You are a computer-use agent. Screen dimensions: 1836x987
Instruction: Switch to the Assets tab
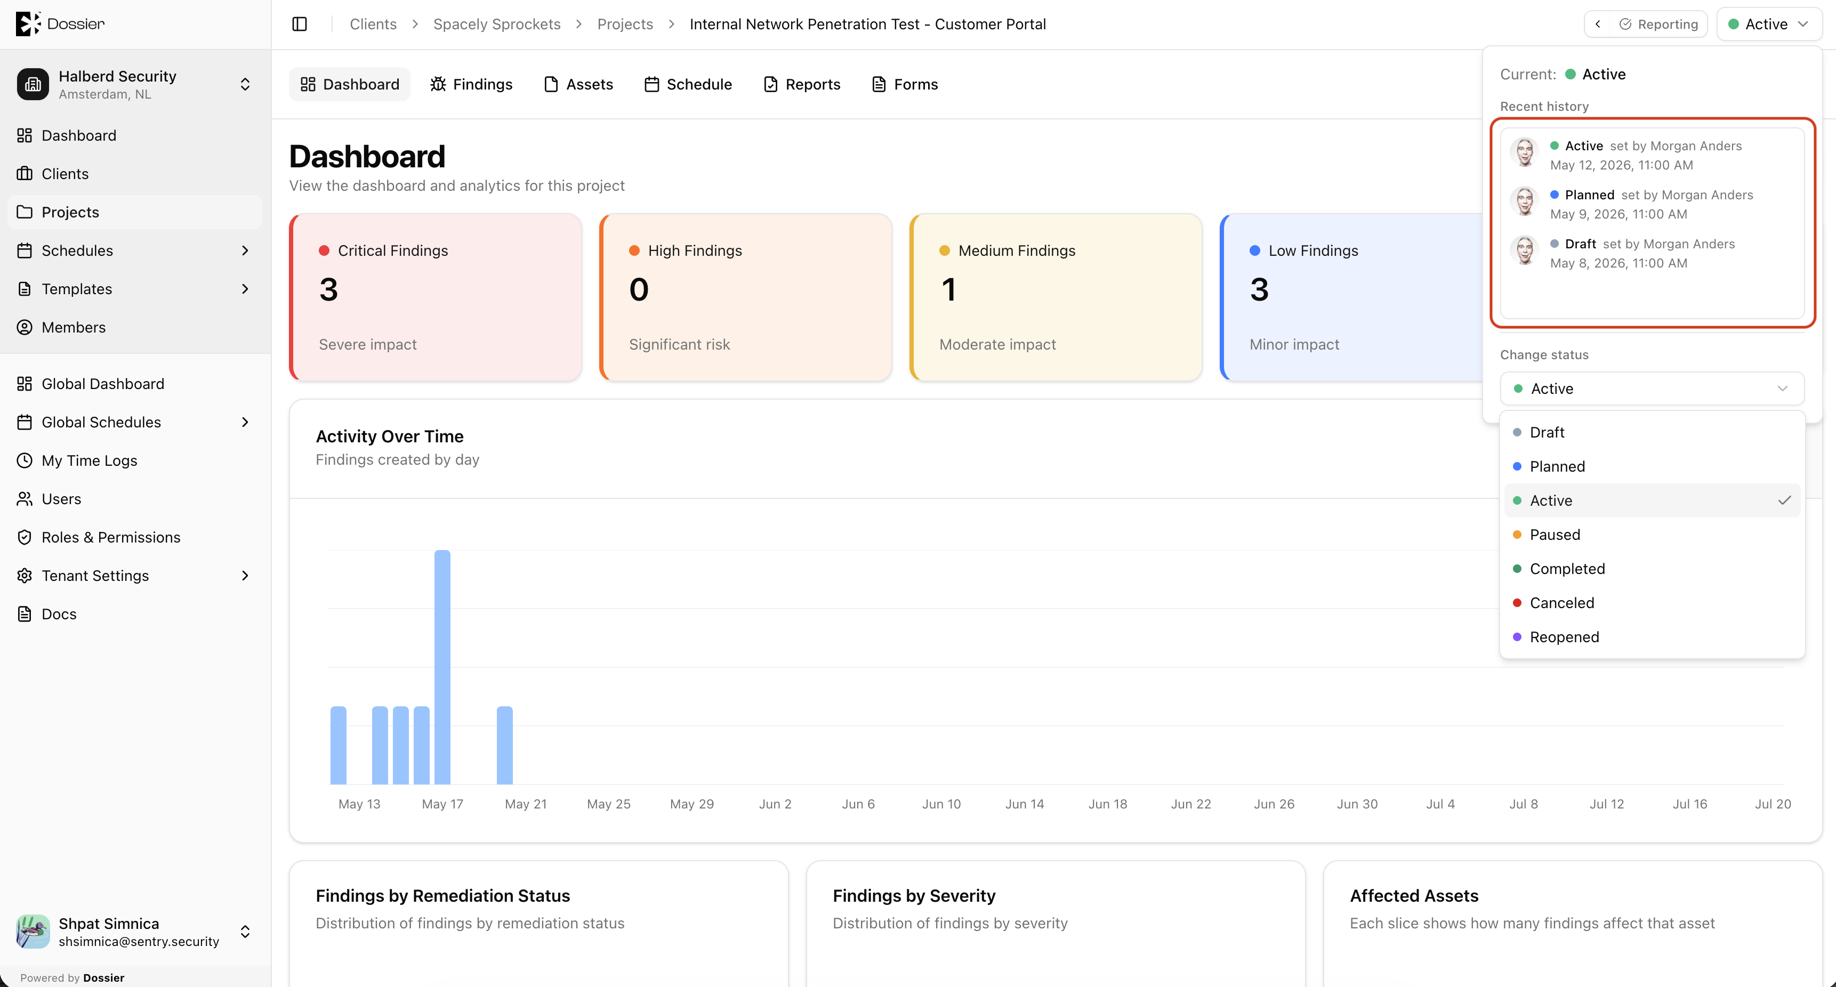(578, 84)
